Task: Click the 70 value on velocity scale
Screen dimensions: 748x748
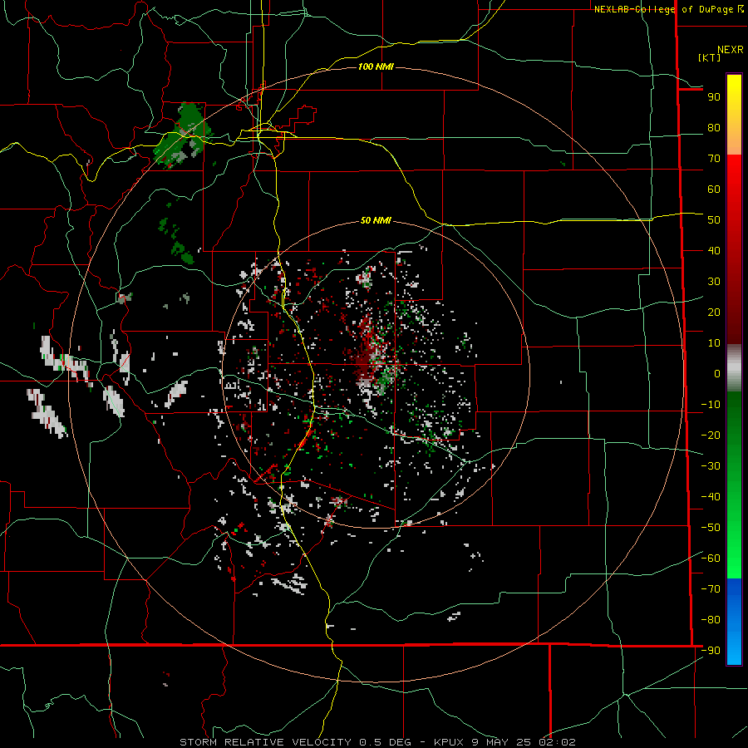Action: [x=714, y=159]
